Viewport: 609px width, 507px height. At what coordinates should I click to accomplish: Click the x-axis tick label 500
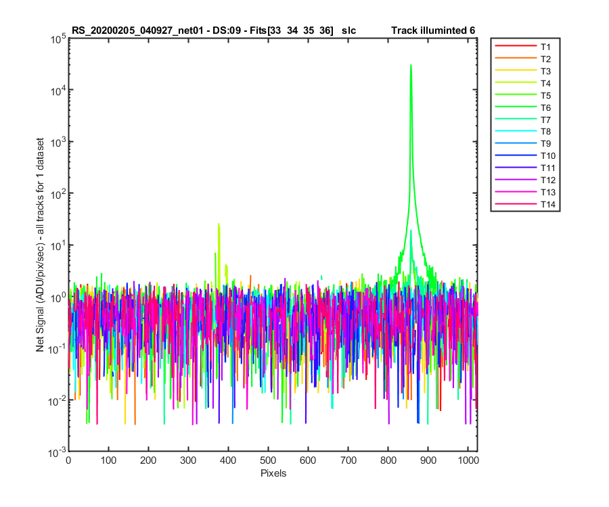(268, 460)
